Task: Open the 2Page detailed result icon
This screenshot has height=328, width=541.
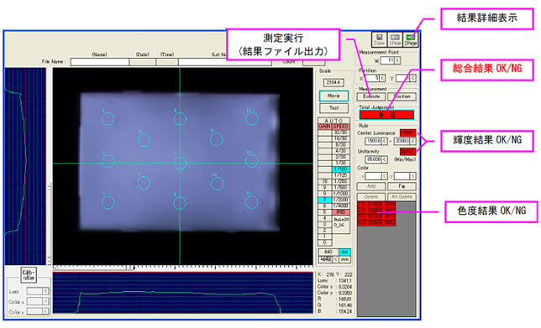Action: (x=411, y=39)
